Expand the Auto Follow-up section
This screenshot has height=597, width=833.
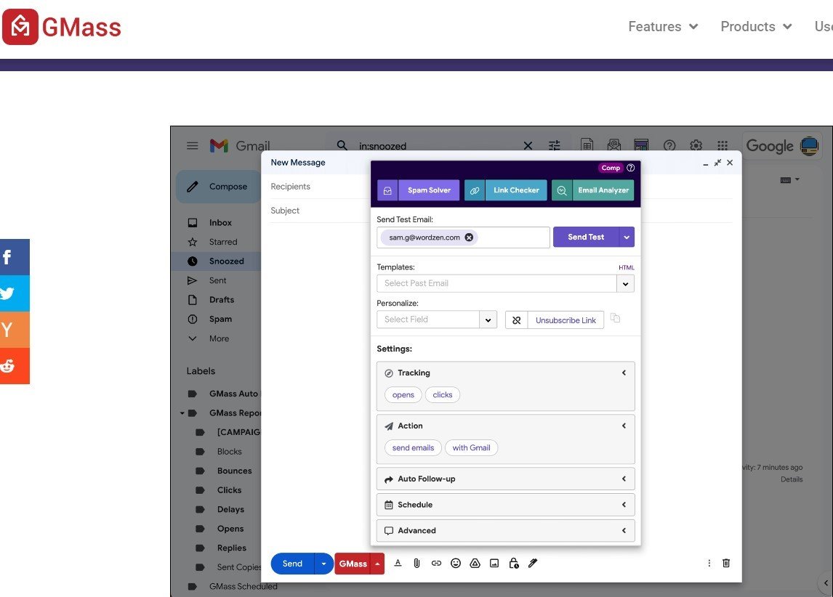click(506, 479)
